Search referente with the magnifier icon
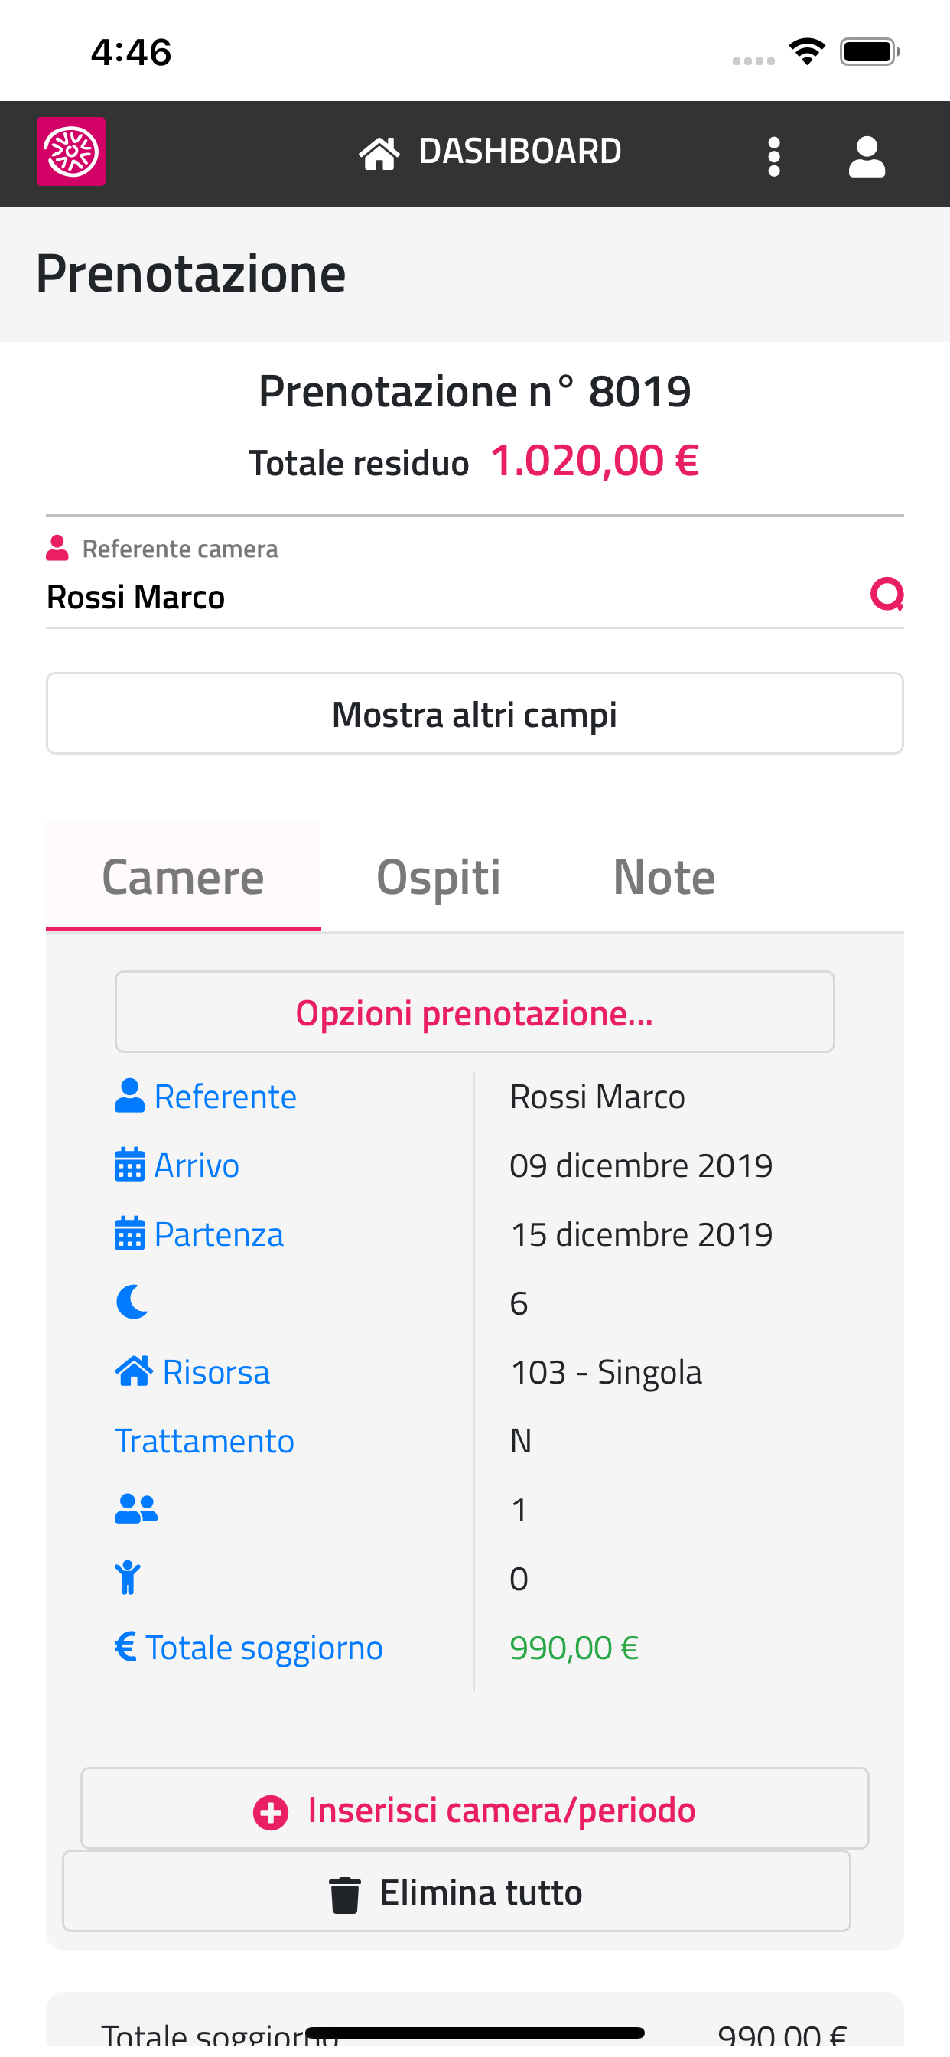The height and width of the screenshot is (2057, 950). click(x=887, y=595)
